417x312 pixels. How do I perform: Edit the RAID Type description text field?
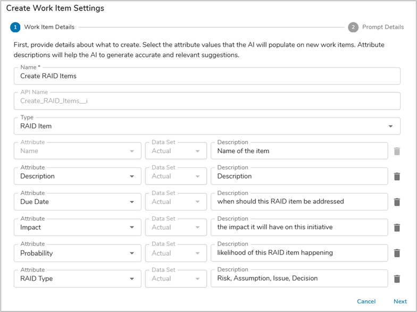(299, 279)
